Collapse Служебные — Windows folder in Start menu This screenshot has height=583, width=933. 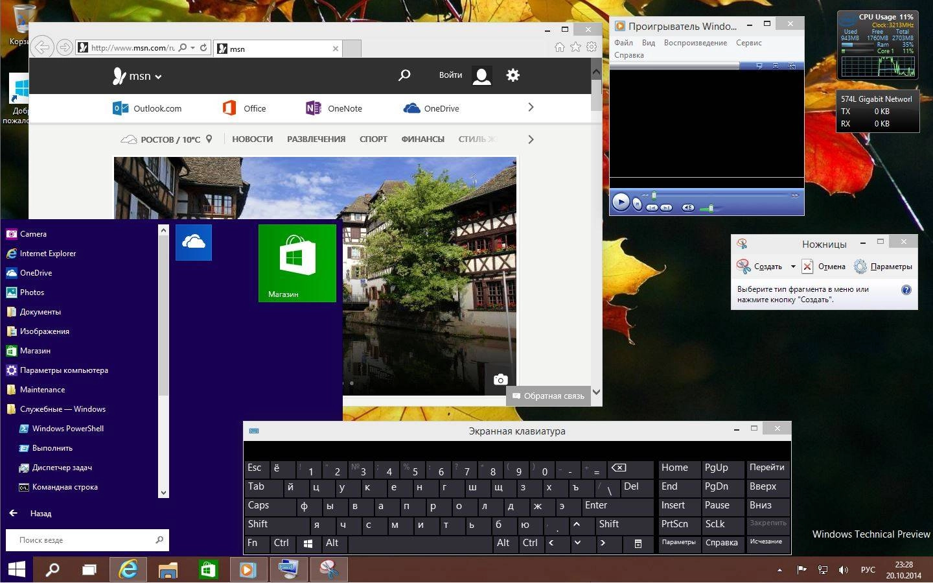(62, 409)
